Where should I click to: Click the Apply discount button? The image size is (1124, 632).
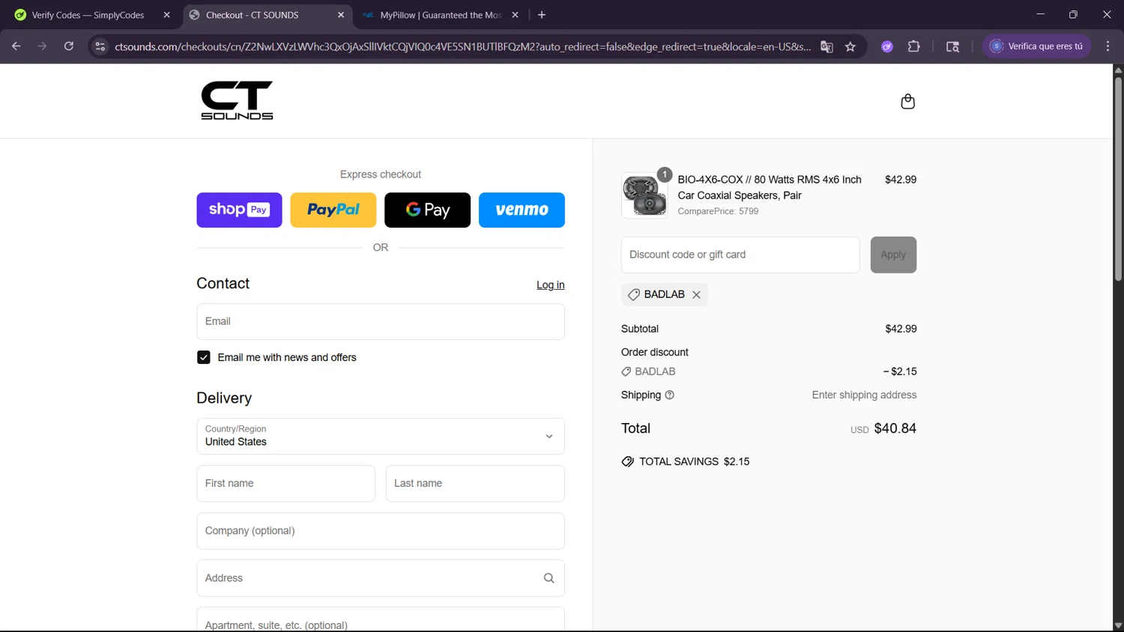893,255
